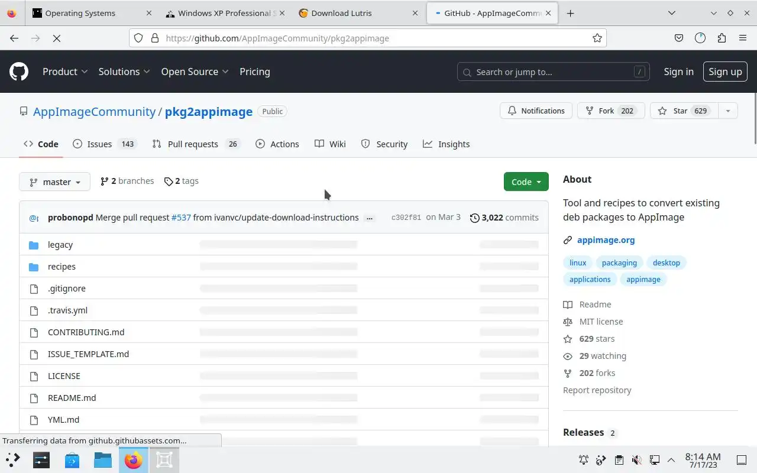Close the Operating Systems tab
Image resolution: width=757 pixels, height=473 pixels.
(149, 13)
